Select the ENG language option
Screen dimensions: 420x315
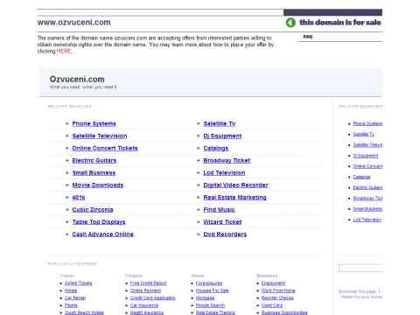pyautogui.click(x=308, y=37)
